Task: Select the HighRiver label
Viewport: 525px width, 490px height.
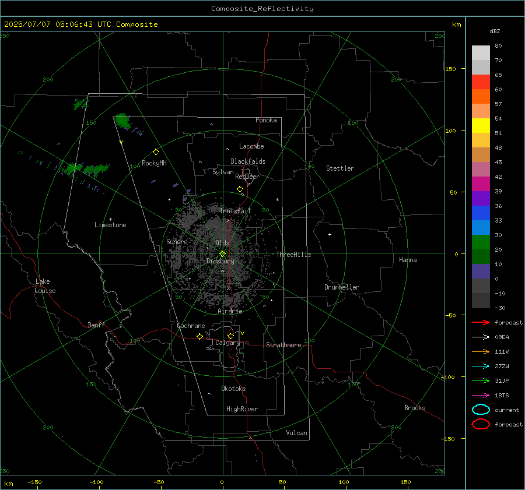Action: coord(242,409)
